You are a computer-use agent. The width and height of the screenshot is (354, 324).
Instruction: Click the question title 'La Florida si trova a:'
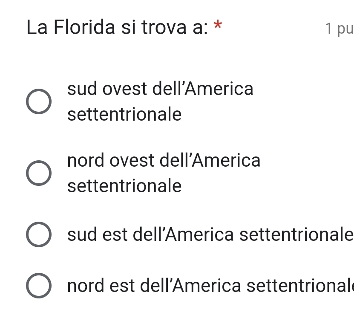(x=117, y=27)
